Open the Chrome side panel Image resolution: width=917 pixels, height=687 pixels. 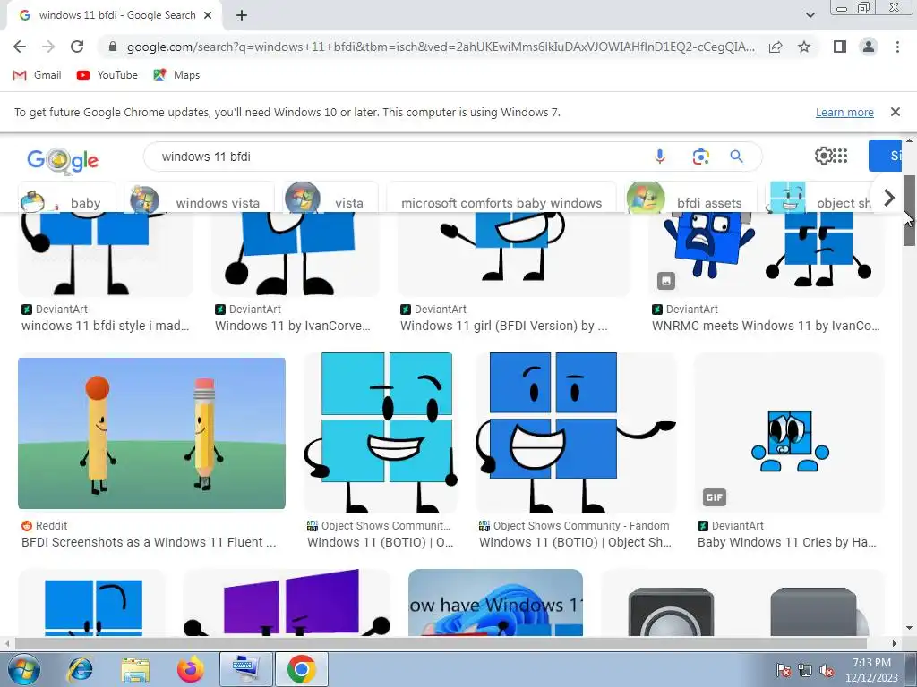click(x=840, y=47)
